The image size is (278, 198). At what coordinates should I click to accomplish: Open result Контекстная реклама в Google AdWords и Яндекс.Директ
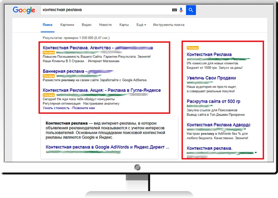click(x=107, y=147)
